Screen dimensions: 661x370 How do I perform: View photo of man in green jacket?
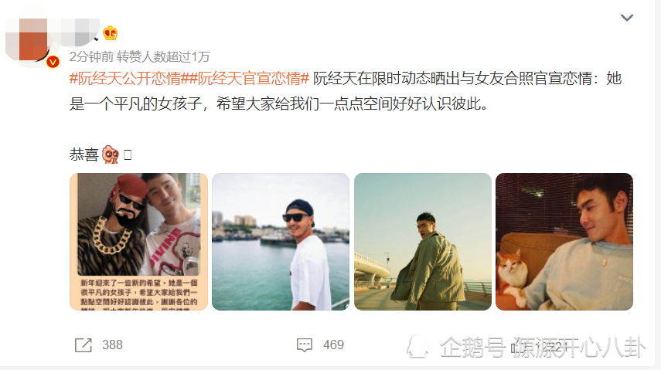[423, 242]
